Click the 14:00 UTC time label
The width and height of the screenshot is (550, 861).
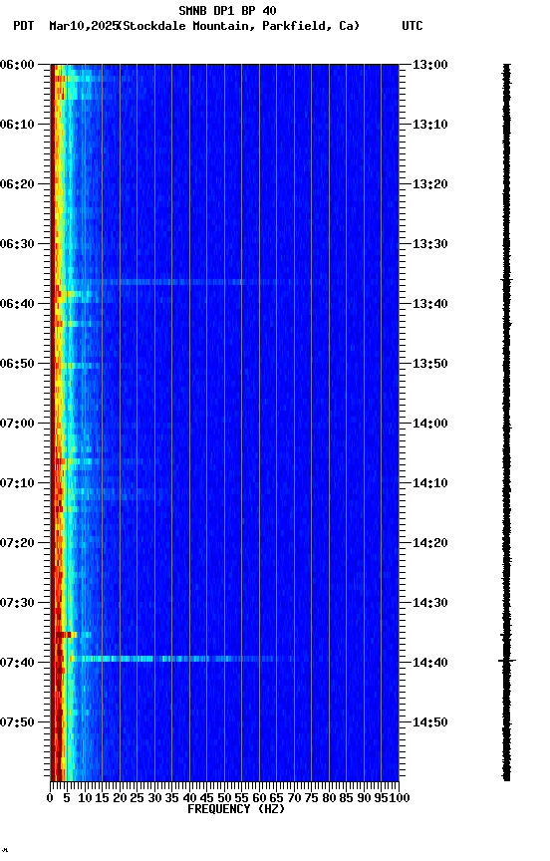(x=430, y=424)
